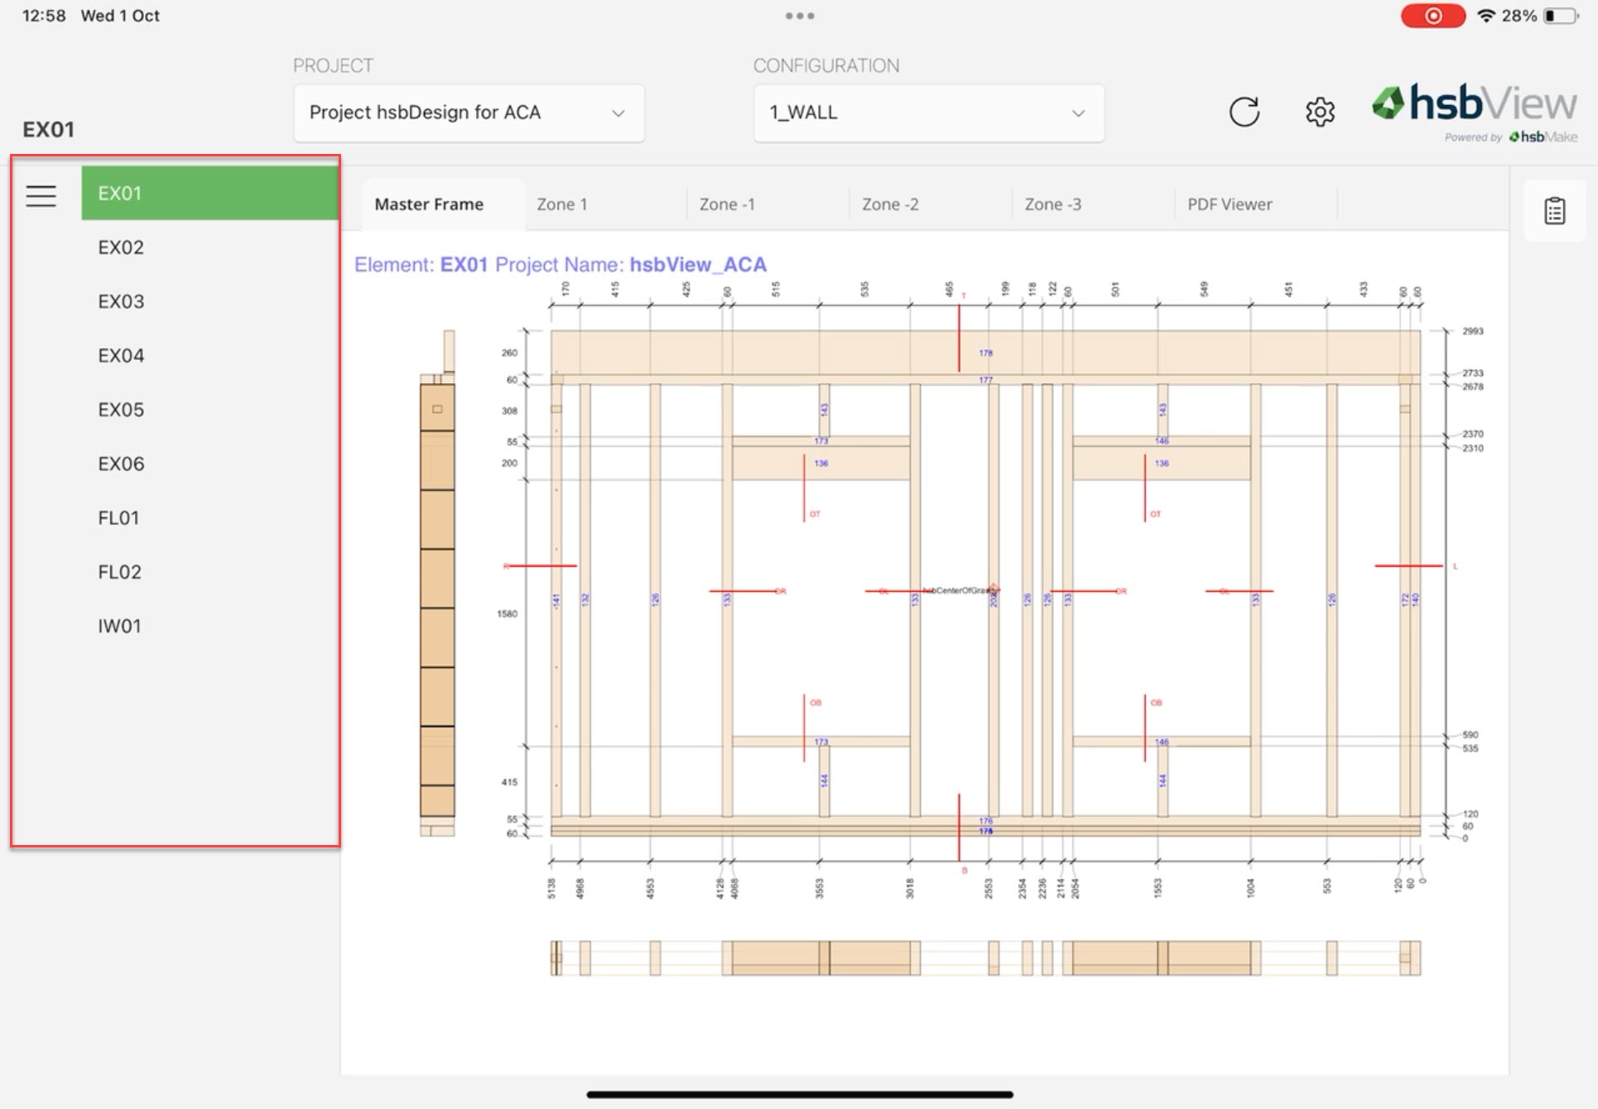Select element FL01 in list
The image size is (1598, 1109).
coord(118,518)
